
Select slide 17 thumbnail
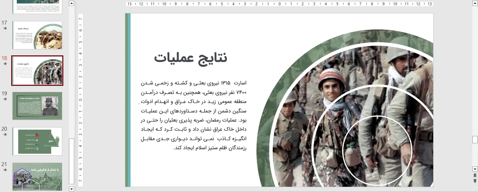[x=37, y=35]
